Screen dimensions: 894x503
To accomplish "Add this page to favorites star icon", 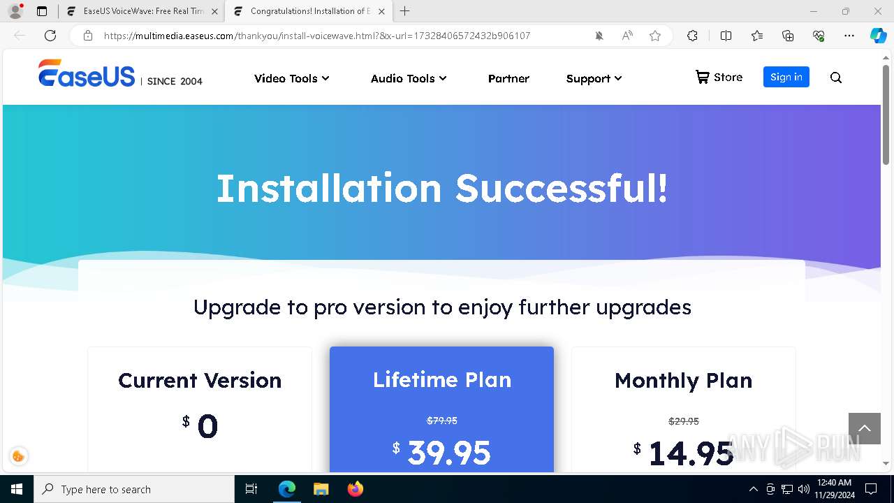I will (x=655, y=36).
